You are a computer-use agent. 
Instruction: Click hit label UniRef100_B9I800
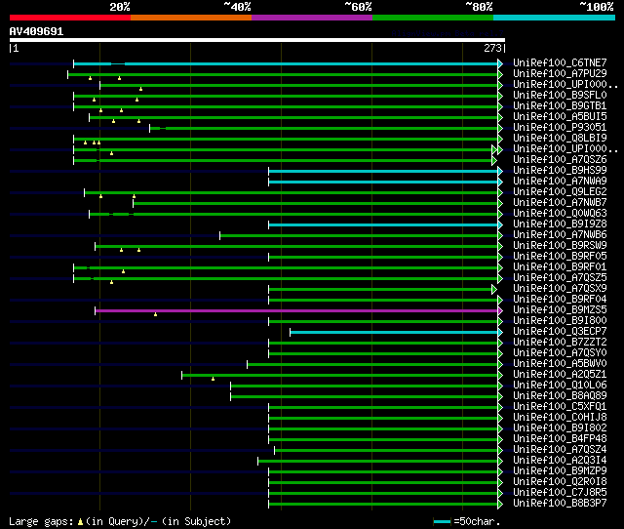click(x=560, y=321)
